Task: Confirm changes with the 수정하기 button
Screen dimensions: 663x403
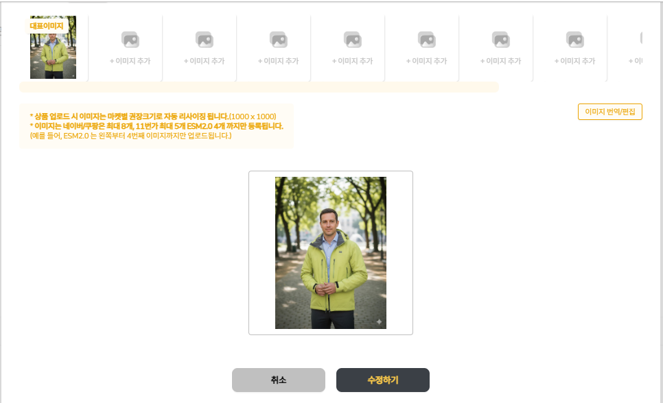Action: pyautogui.click(x=382, y=380)
